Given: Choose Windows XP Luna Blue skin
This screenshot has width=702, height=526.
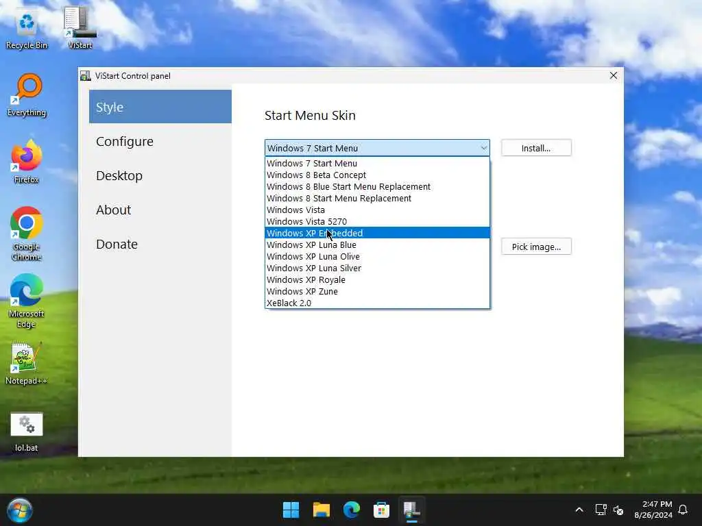Looking at the screenshot, I should pos(378,245).
